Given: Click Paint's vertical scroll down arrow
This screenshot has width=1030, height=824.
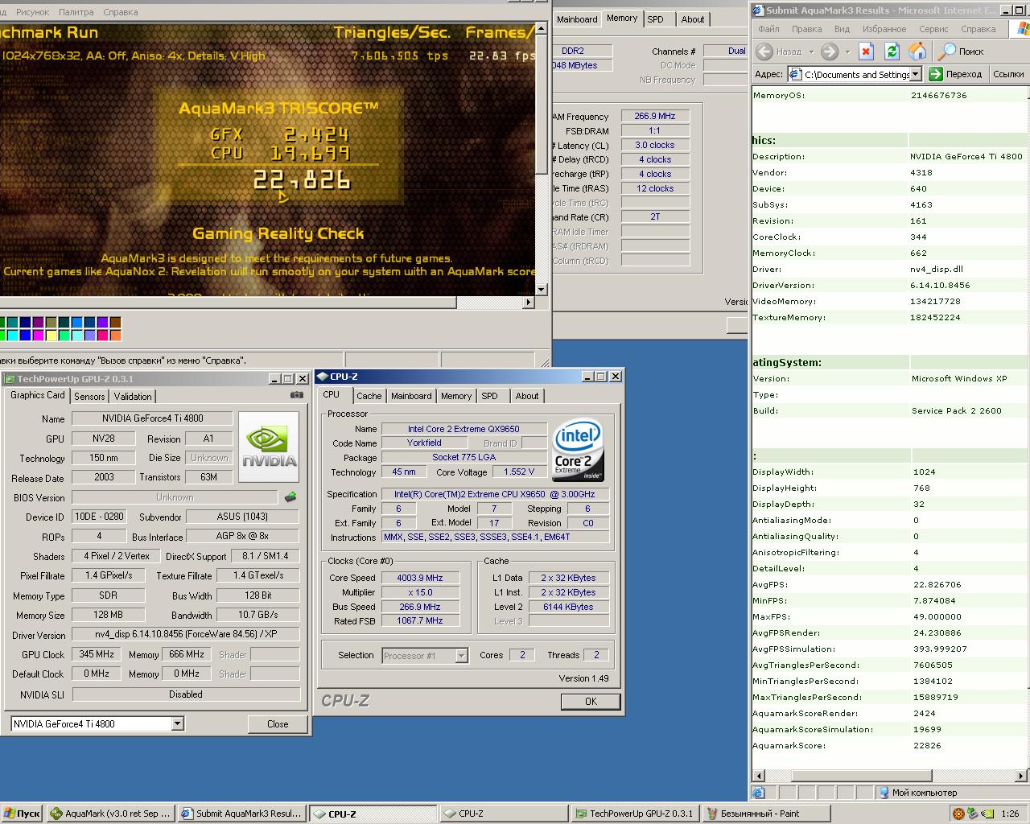Looking at the screenshot, I should pyautogui.click(x=541, y=289).
